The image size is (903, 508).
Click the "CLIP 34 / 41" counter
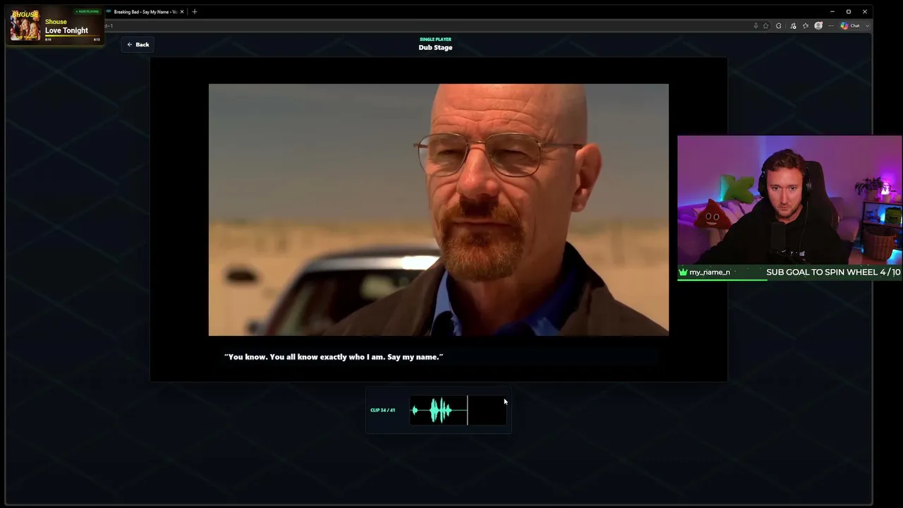[x=382, y=410]
